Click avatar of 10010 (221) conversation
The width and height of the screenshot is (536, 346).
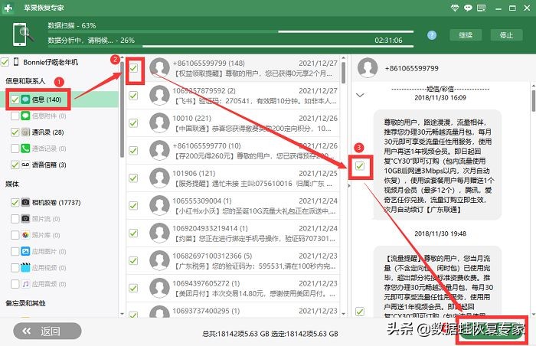159,122
